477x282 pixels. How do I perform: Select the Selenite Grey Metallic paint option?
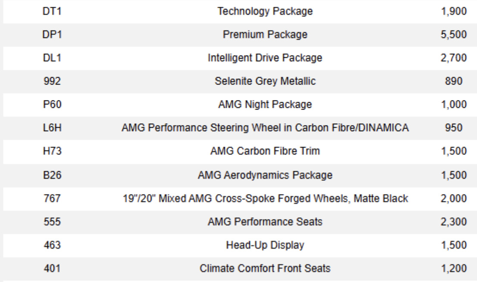[x=265, y=82]
